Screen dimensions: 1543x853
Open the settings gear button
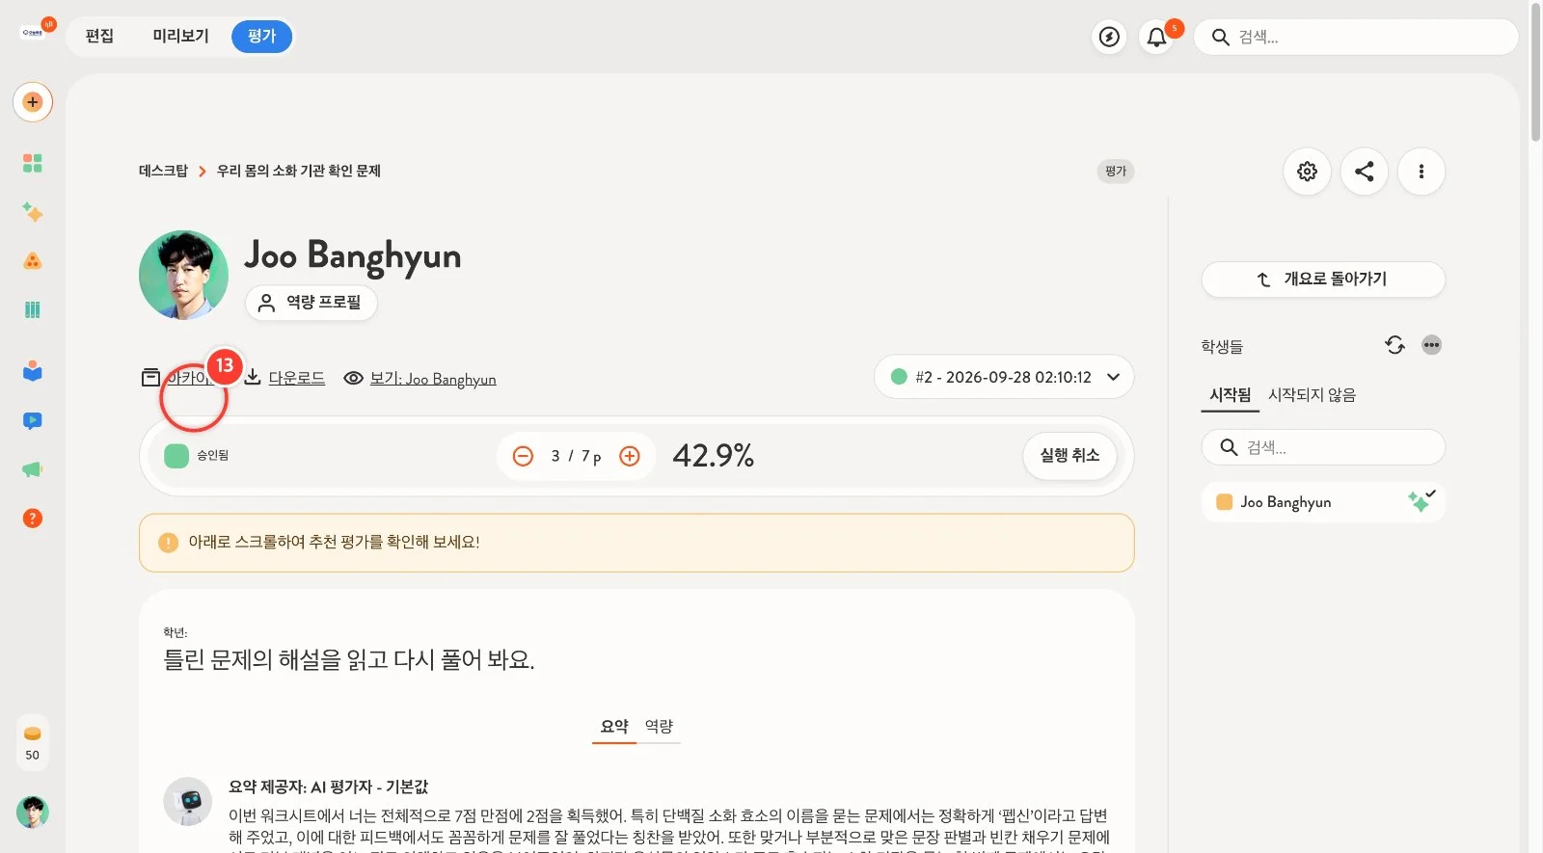1307,172
